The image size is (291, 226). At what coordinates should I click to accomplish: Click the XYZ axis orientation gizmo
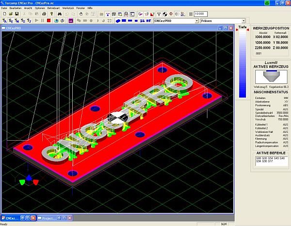coord(29,180)
